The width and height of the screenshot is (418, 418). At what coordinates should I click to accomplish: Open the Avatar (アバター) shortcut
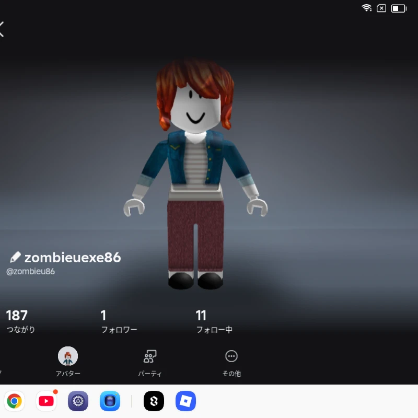68,362
